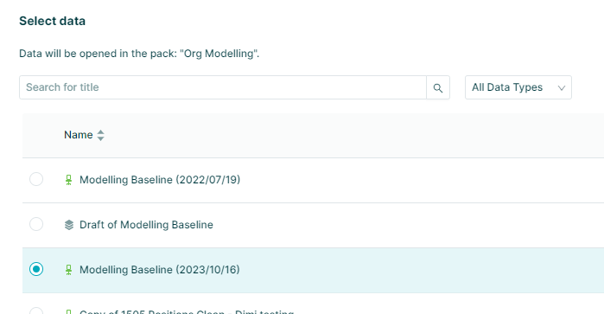Click the Modelling Baseline (2023/10/16) row text
Viewport: 604px width, 314px height.
[160, 270]
